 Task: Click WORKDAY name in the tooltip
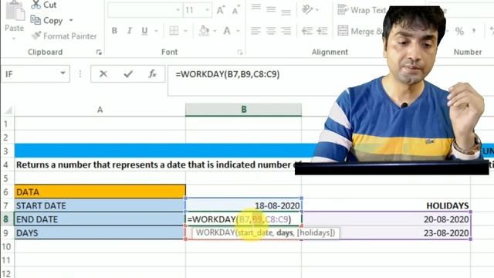(215, 233)
